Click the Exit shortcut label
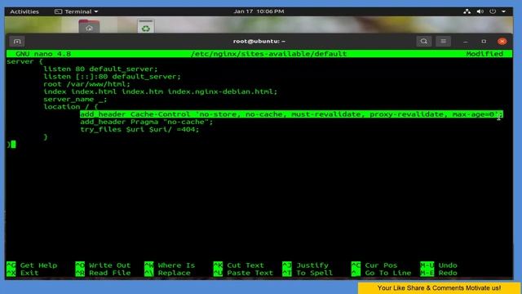This screenshot has height=294, width=522. tap(29, 273)
